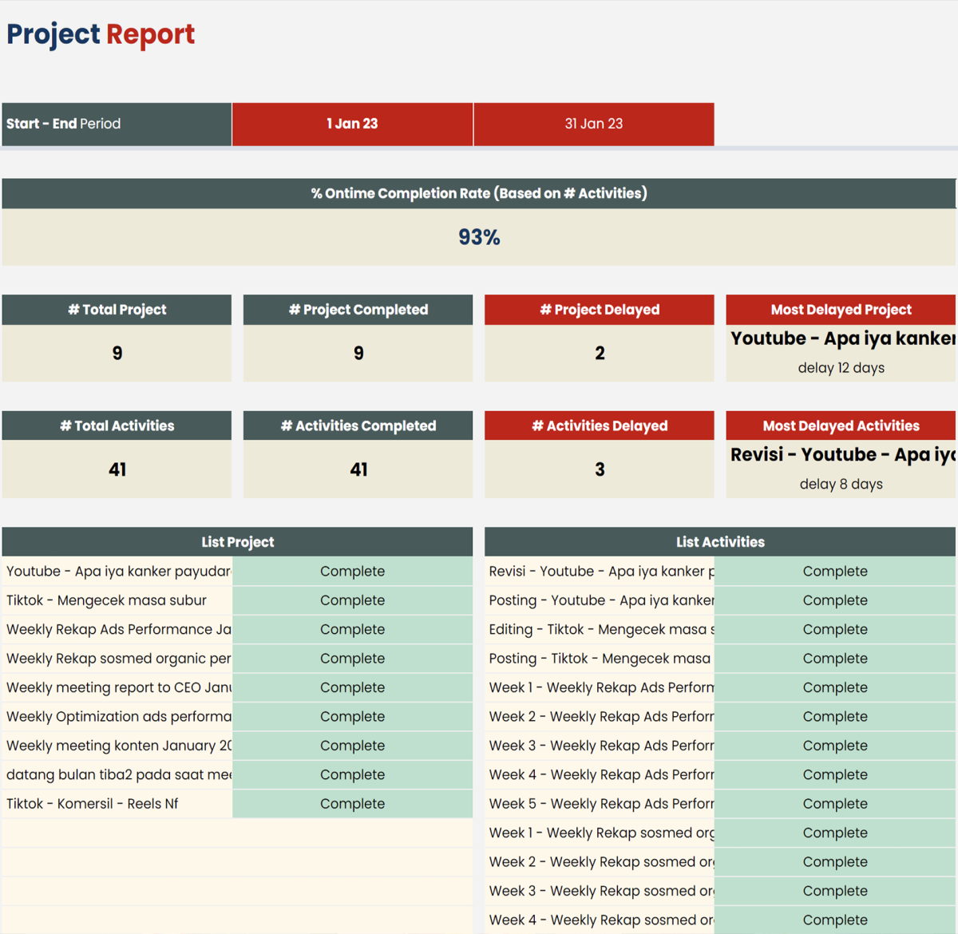Select the "Week 5 - Weekly Rekap Ads" activity
The image size is (958, 934).
pyautogui.click(x=600, y=804)
